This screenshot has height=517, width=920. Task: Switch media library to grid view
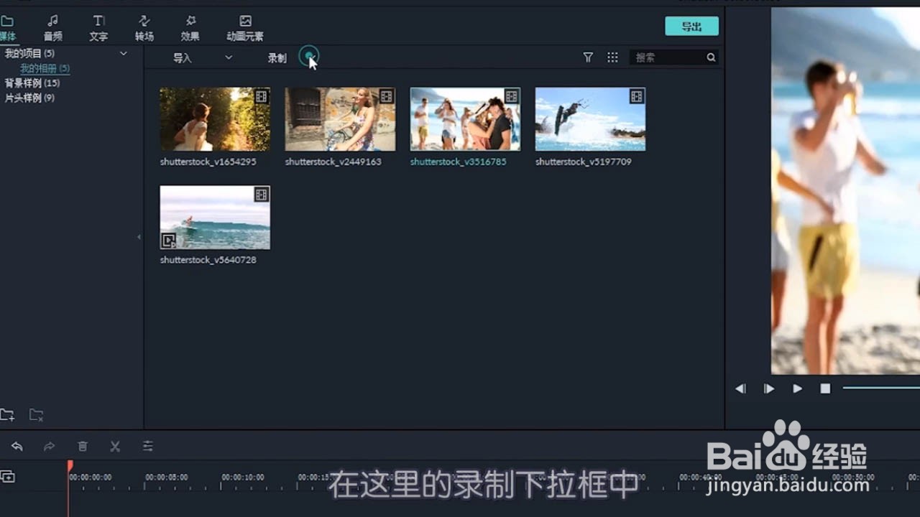612,57
